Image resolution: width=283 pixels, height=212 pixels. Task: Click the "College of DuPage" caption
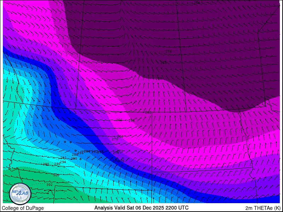(x=23, y=208)
